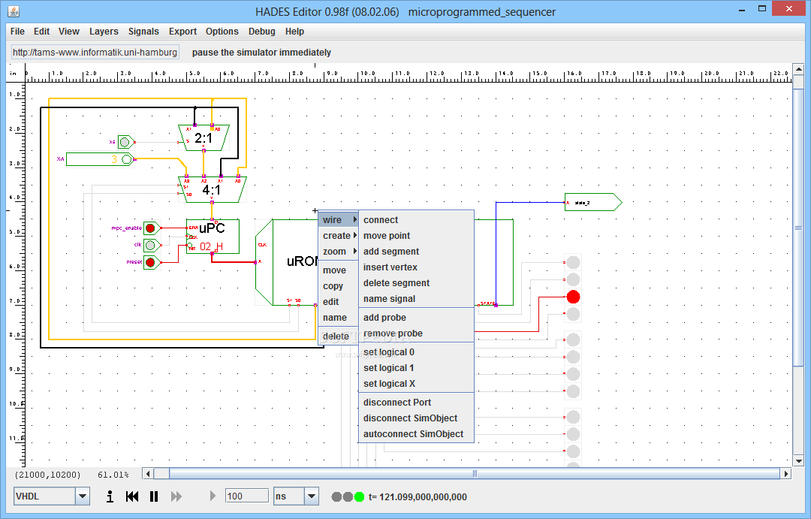Click the XA hex input switch
Image resolution: width=811 pixels, height=519 pixels.
(x=100, y=159)
